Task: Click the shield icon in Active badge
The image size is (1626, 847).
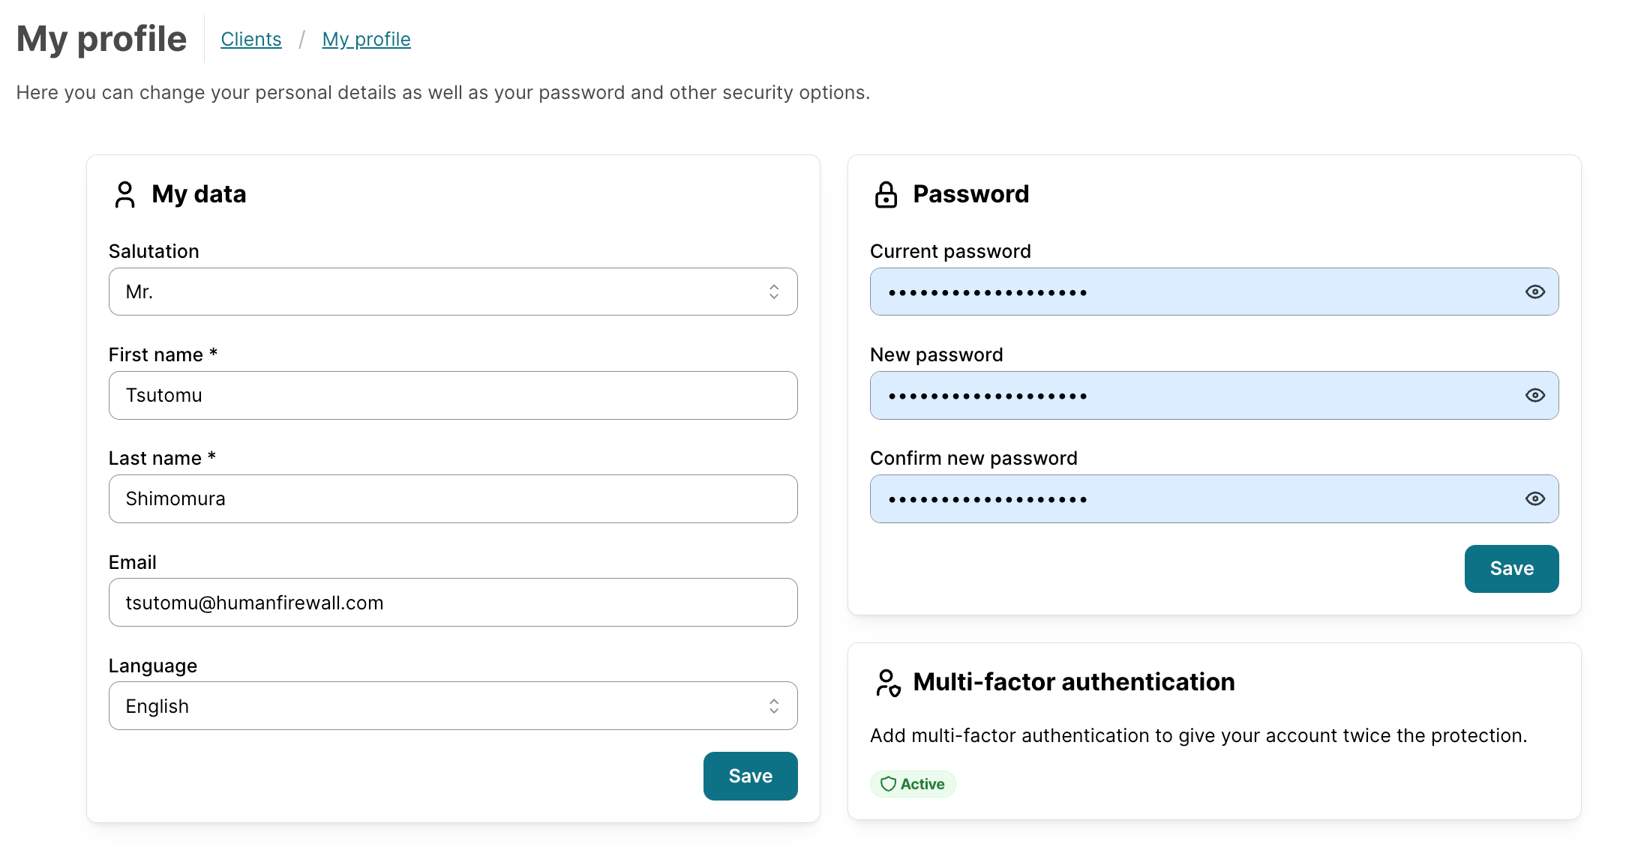Action: click(x=888, y=784)
